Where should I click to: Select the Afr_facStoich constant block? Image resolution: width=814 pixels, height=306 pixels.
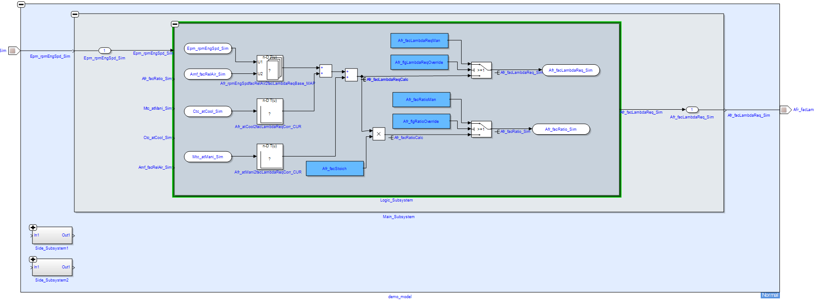[x=334, y=168]
